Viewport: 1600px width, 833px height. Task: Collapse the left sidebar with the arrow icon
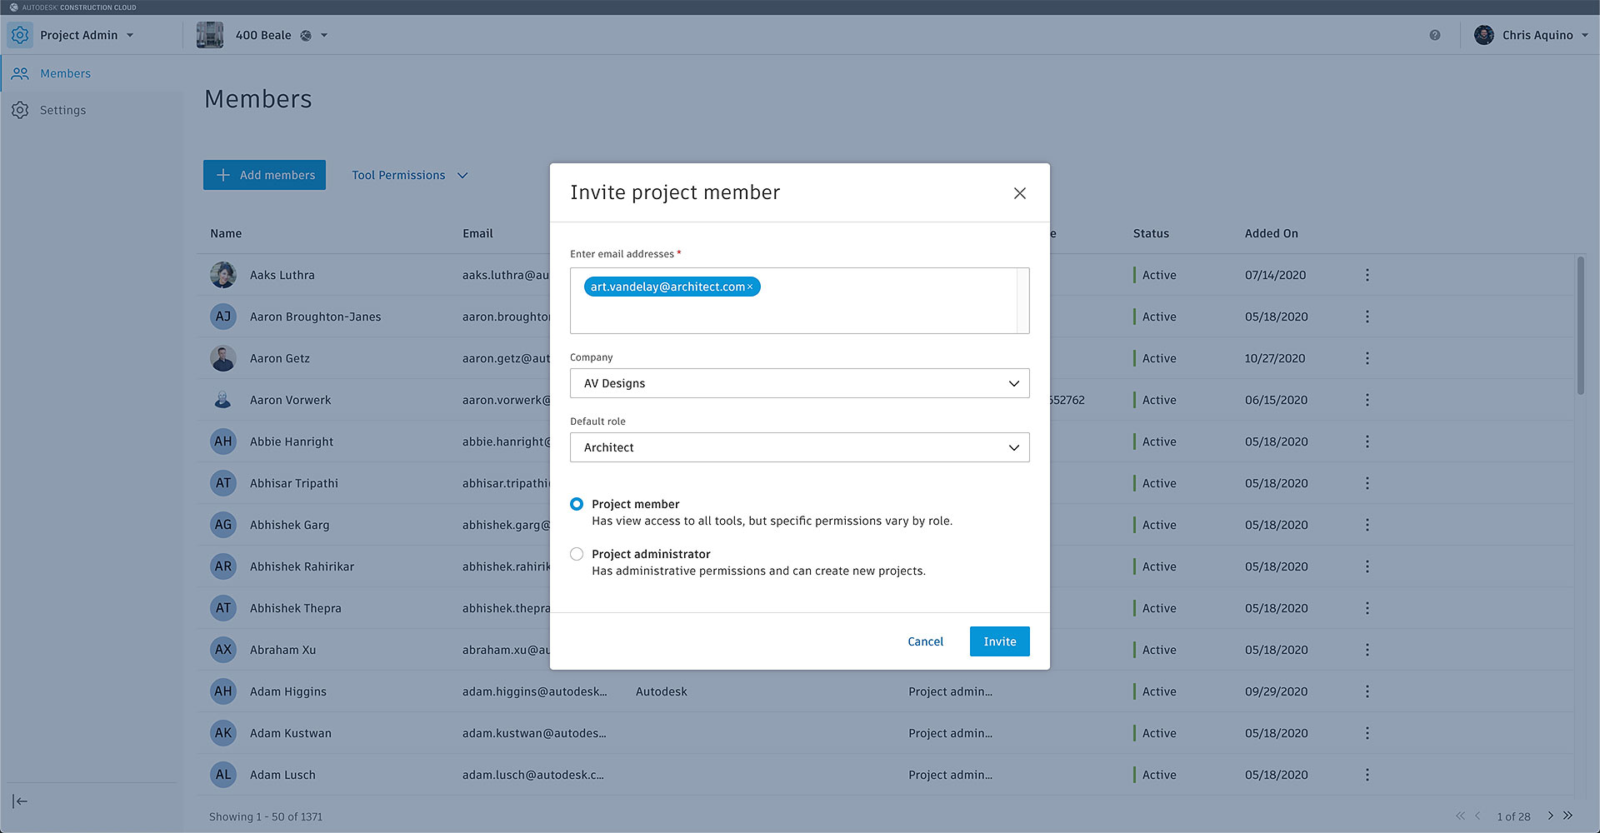click(20, 801)
